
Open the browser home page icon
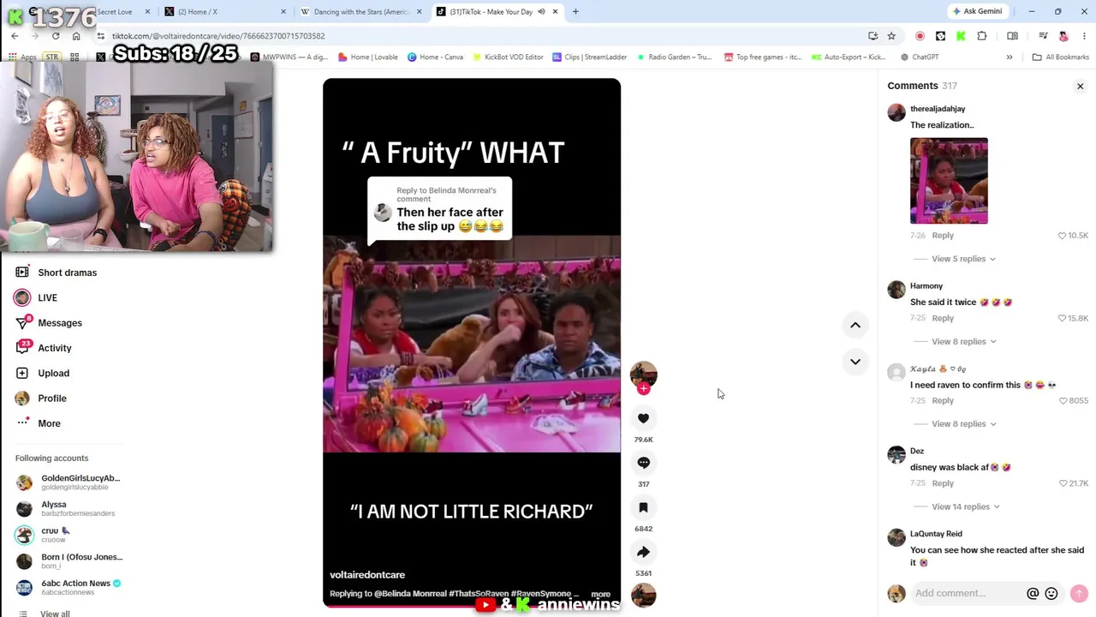click(76, 36)
